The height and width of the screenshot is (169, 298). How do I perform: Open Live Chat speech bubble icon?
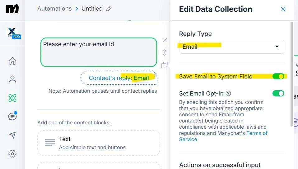coord(12,116)
